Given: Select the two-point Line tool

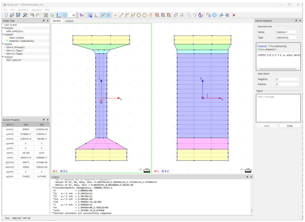Looking at the screenshot, I should (121, 15).
